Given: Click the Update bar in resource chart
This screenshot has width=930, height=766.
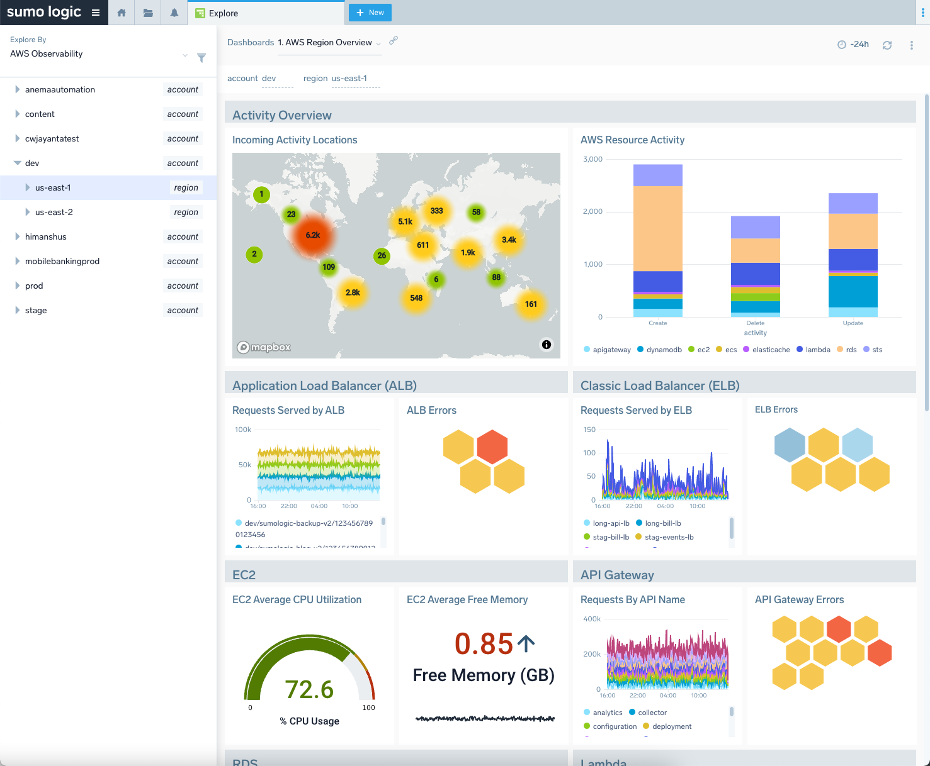Looking at the screenshot, I should (x=853, y=255).
